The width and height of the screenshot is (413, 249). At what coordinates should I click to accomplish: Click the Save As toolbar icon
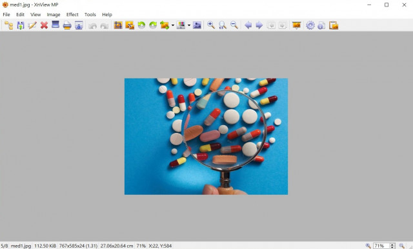21,26
